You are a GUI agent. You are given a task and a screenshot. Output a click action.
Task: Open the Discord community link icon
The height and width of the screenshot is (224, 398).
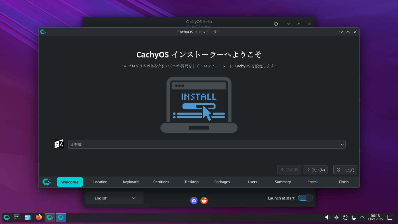(194, 200)
